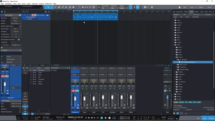The image size is (215, 121).
Task: Select the Range tool
Action: click(52, 7)
